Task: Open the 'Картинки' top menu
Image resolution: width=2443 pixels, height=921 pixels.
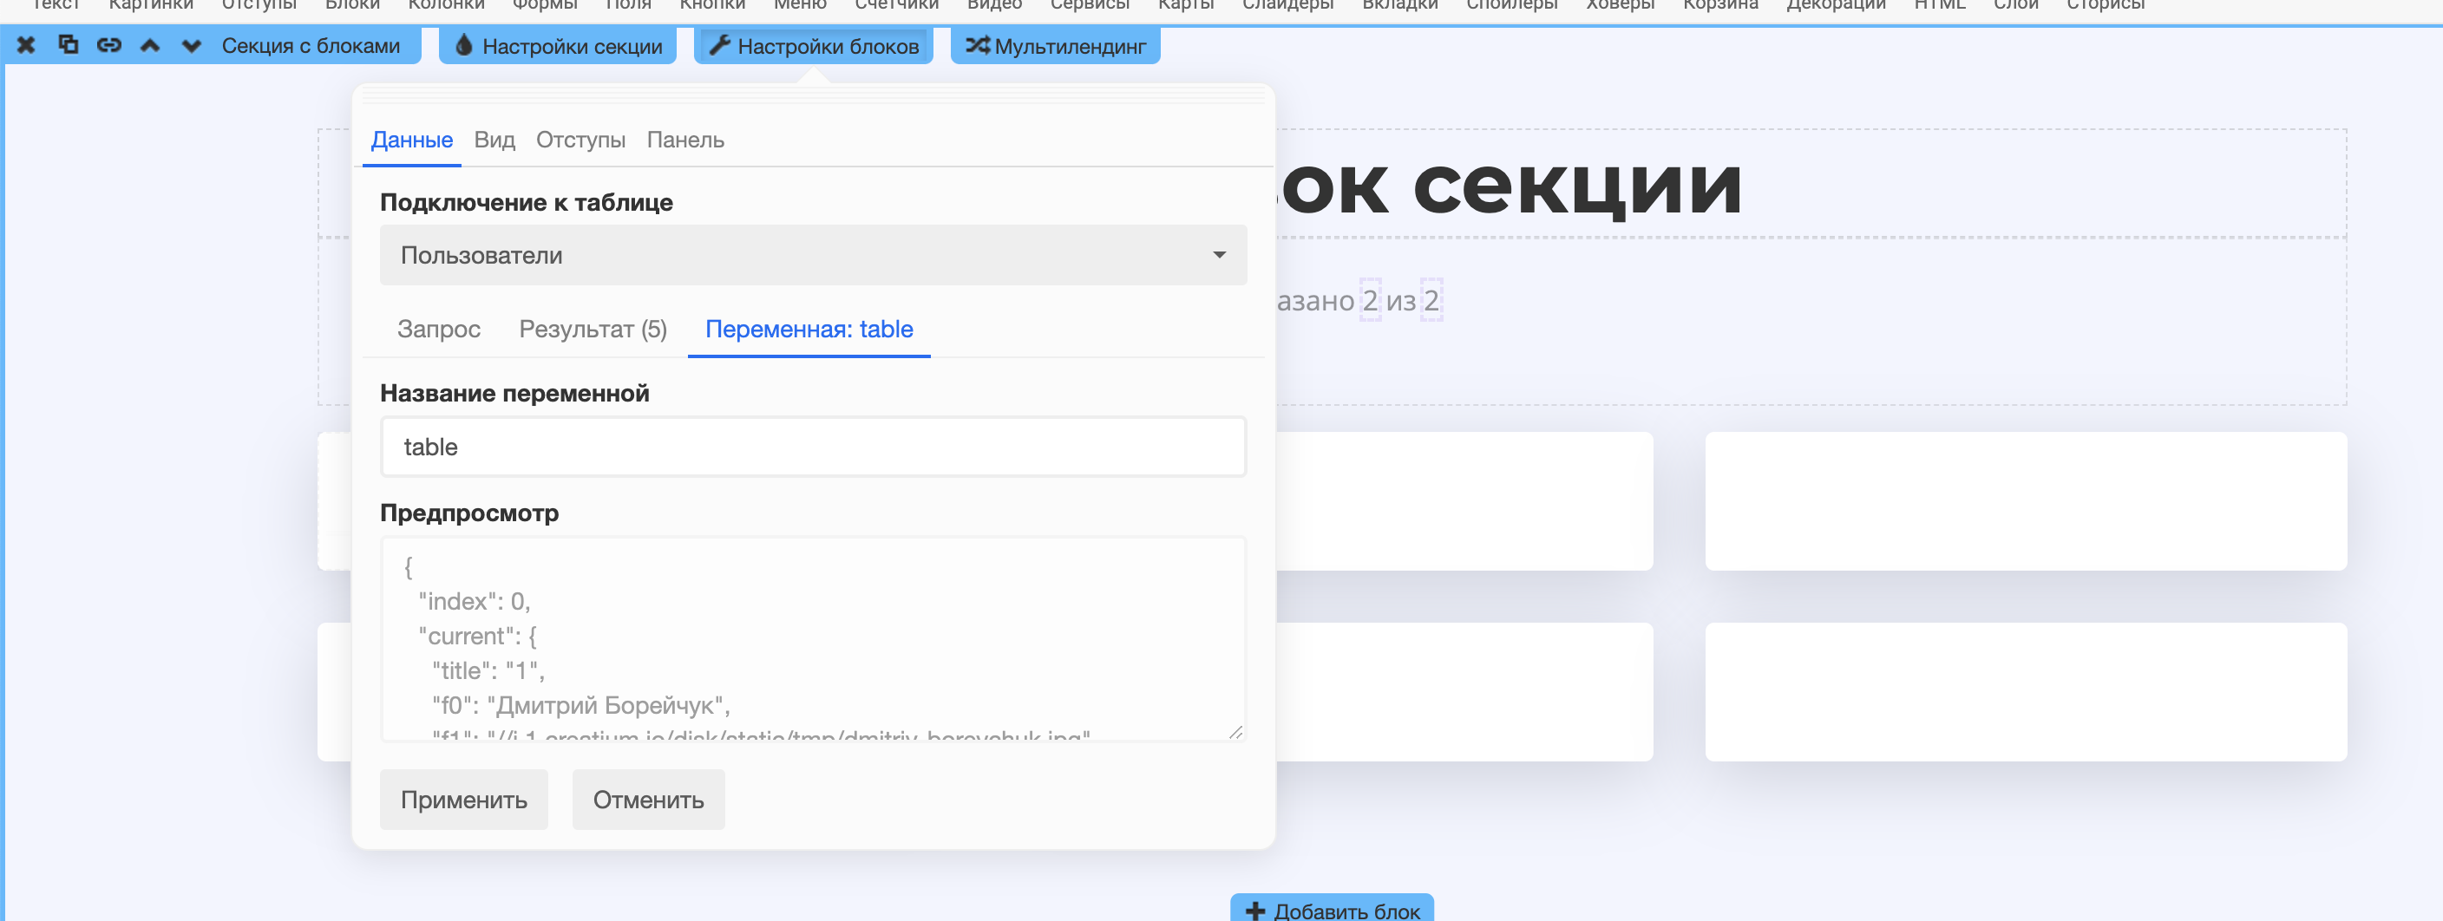Action: (151, 4)
